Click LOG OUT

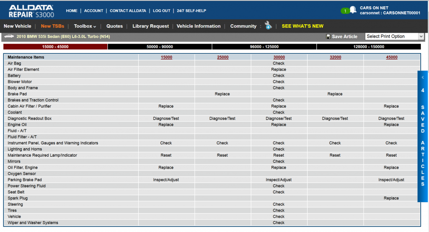coord(161,10)
